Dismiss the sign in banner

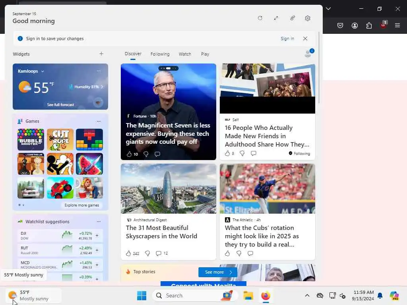(305, 39)
